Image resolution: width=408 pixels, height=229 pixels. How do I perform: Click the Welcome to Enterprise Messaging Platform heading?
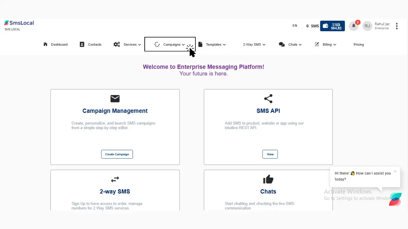pyautogui.click(x=204, y=67)
